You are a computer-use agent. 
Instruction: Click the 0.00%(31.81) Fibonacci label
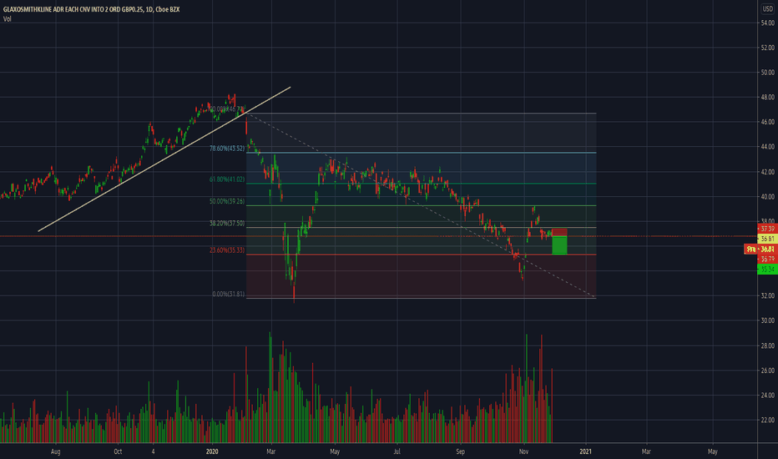tap(228, 294)
